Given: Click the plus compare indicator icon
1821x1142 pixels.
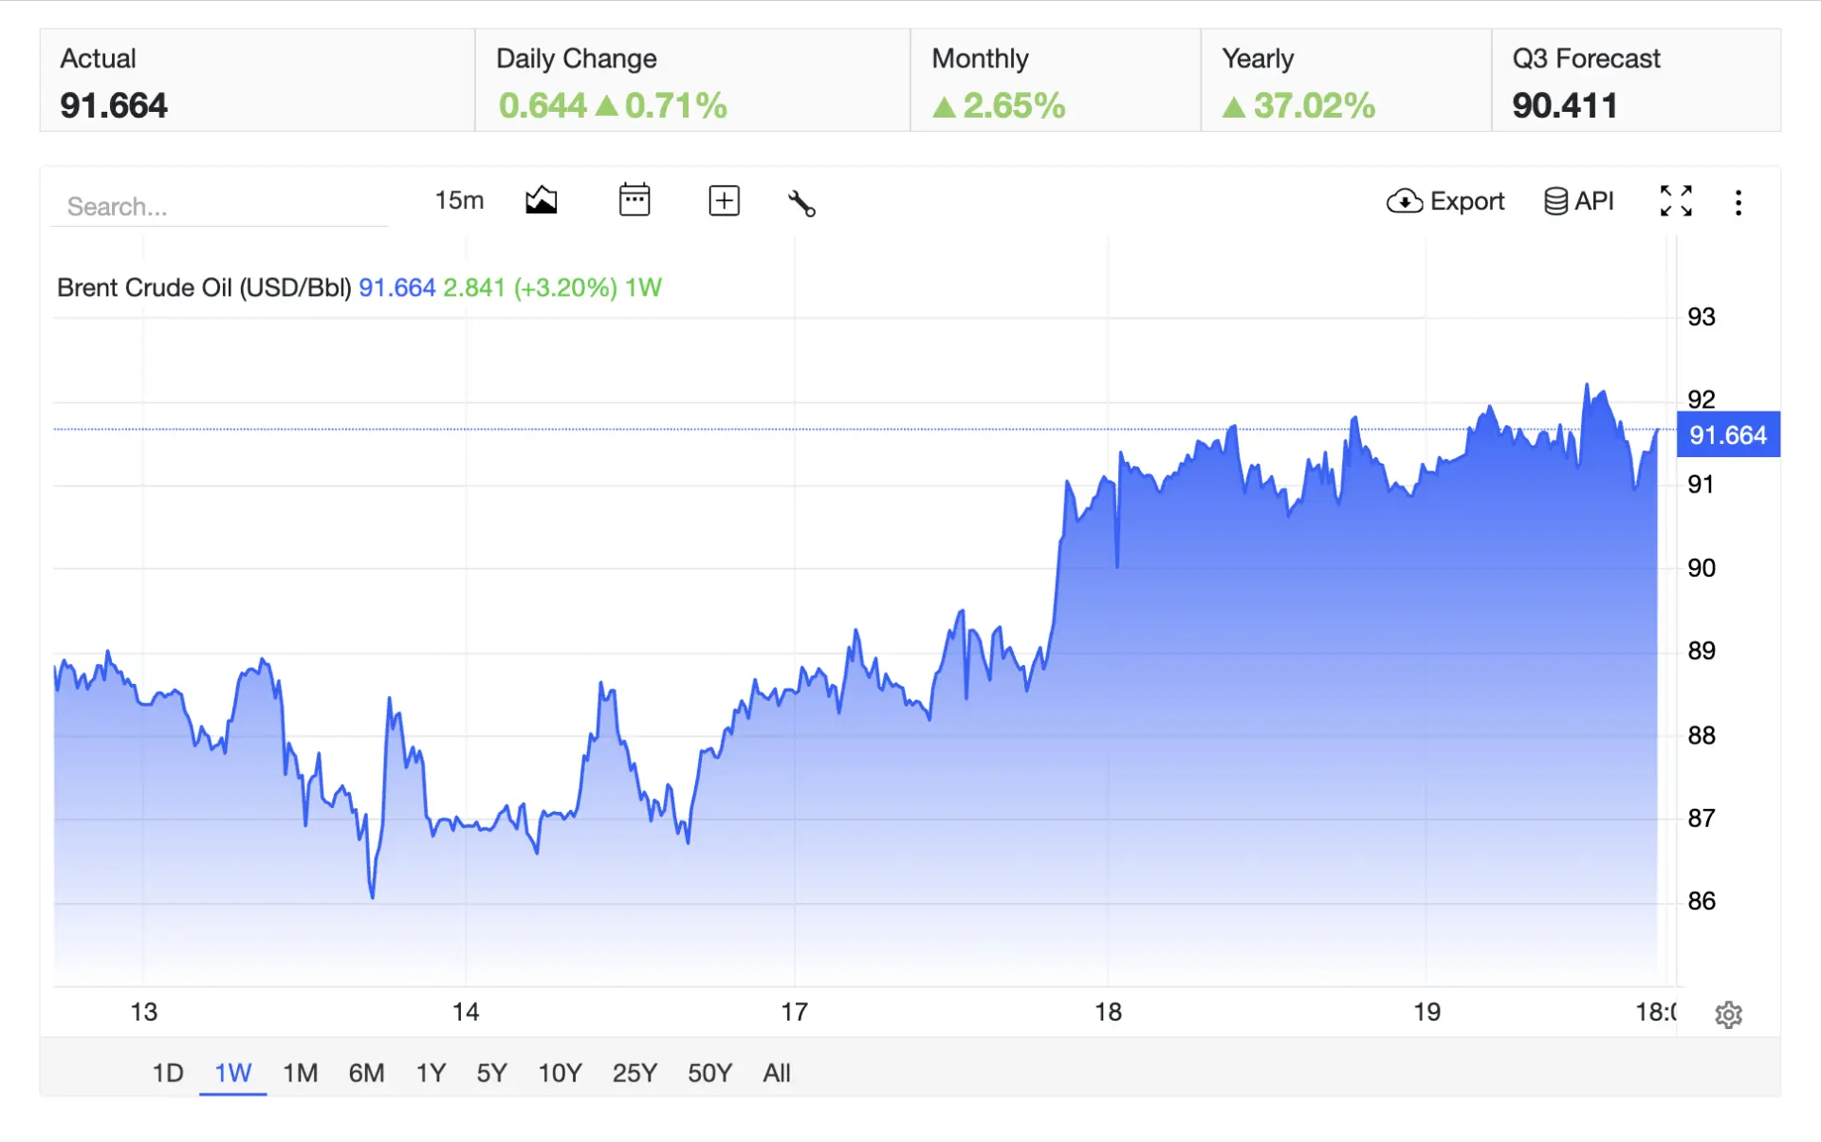Looking at the screenshot, I should 724,200.
